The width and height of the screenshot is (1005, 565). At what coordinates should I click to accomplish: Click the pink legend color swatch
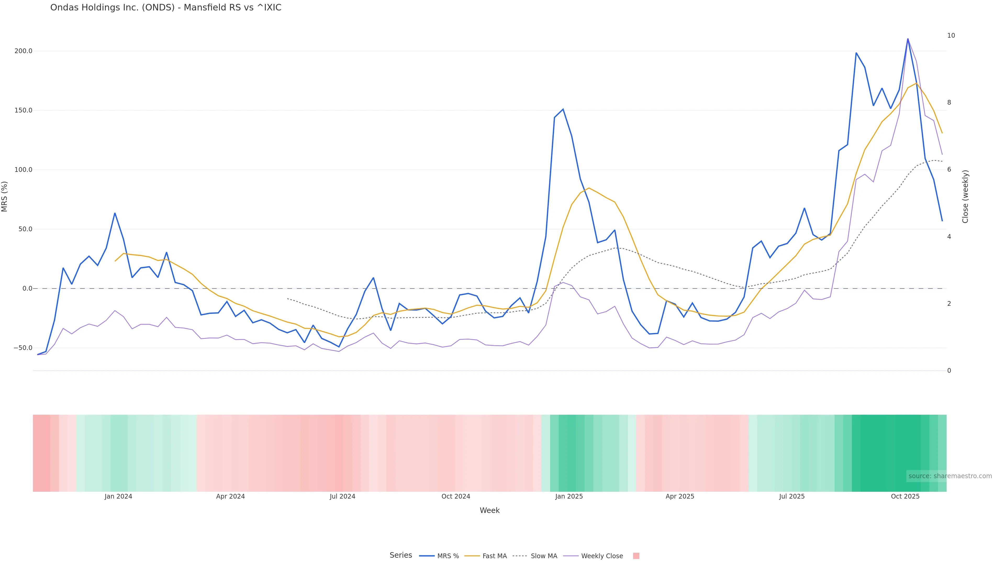pyautogui.click(x=636, y=556)
